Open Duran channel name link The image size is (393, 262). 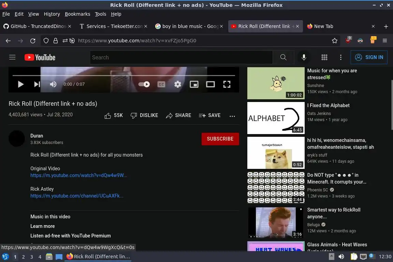click(37, 136)
